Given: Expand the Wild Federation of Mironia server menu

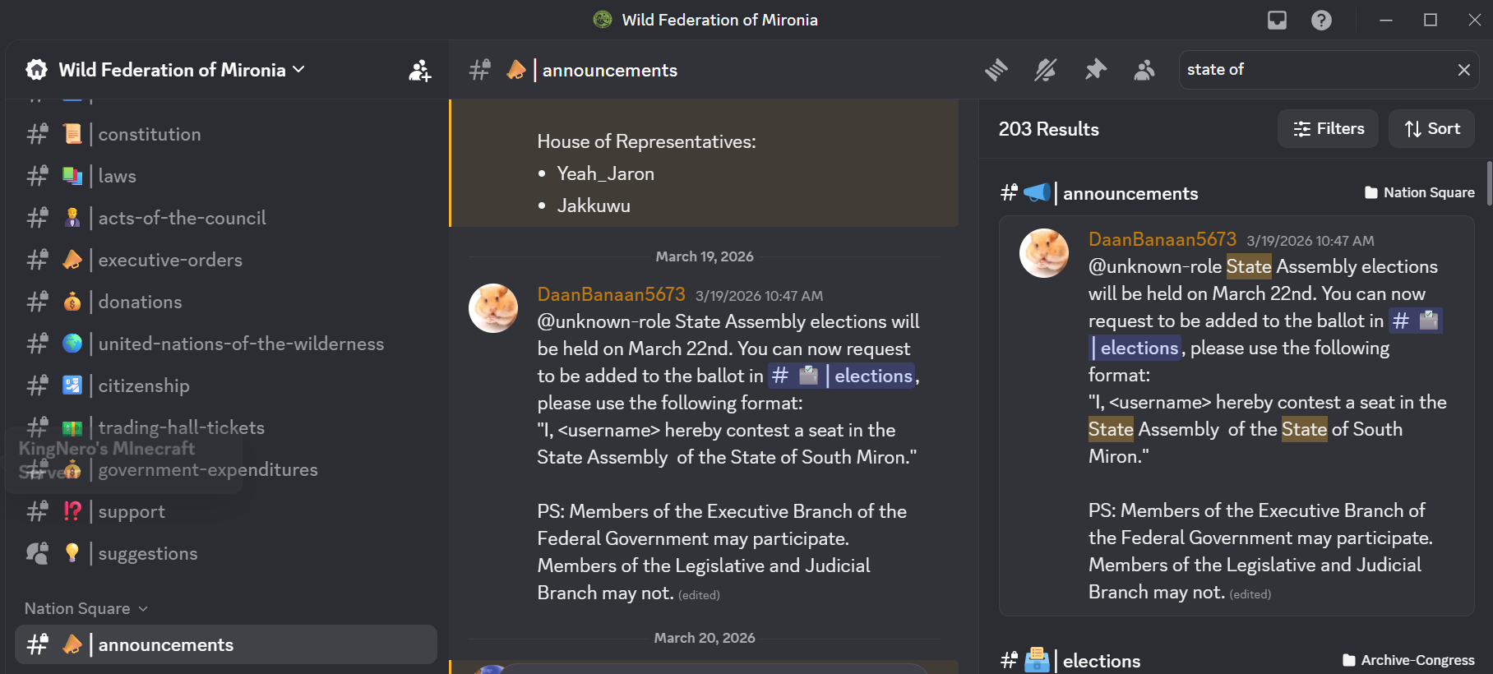Looking at the screenshot, I should pyautogui.click(x=165, y=70).
